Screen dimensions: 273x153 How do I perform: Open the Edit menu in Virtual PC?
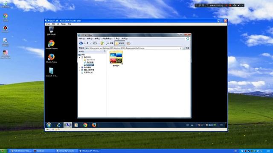coord(53,24)
